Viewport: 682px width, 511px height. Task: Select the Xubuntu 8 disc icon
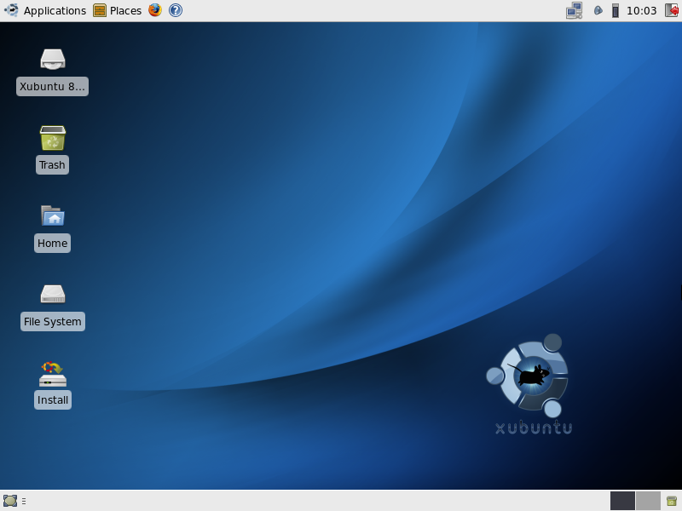click(x=53, y=59)
